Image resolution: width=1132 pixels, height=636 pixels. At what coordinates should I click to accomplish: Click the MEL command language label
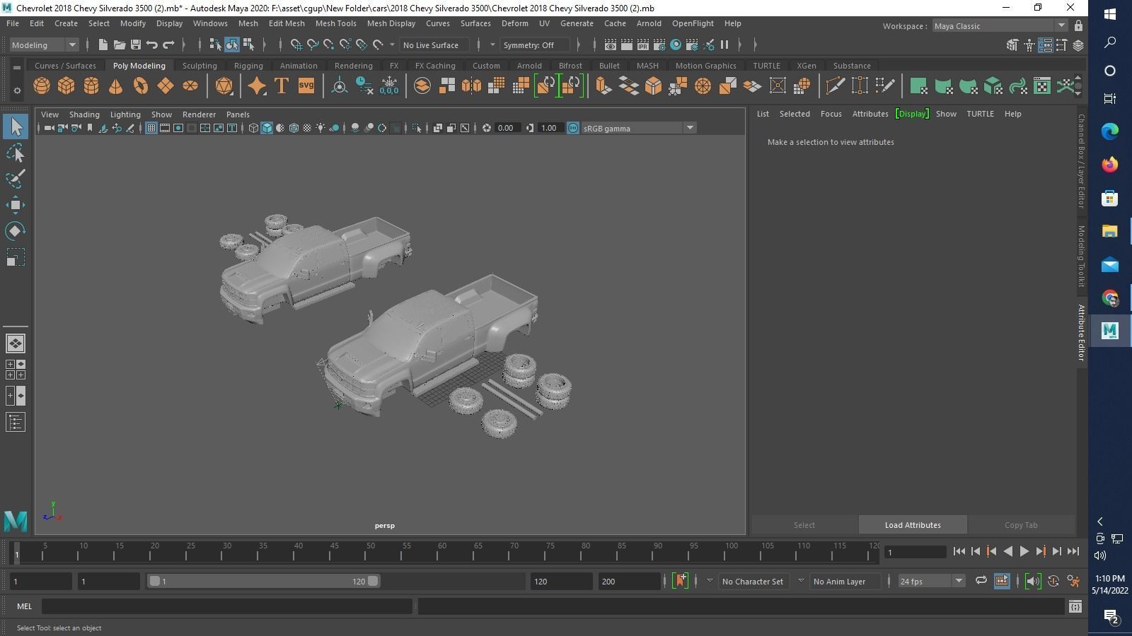click(24, 606)
